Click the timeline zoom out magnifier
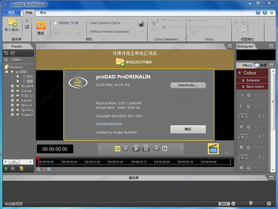 (49, 170)
